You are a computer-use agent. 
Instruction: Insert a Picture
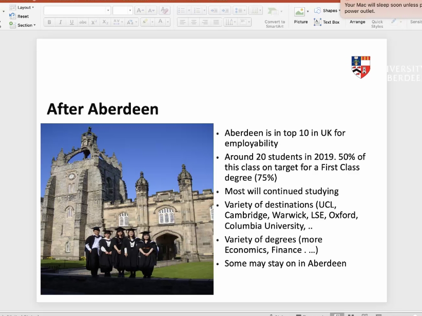pos(301,15)
